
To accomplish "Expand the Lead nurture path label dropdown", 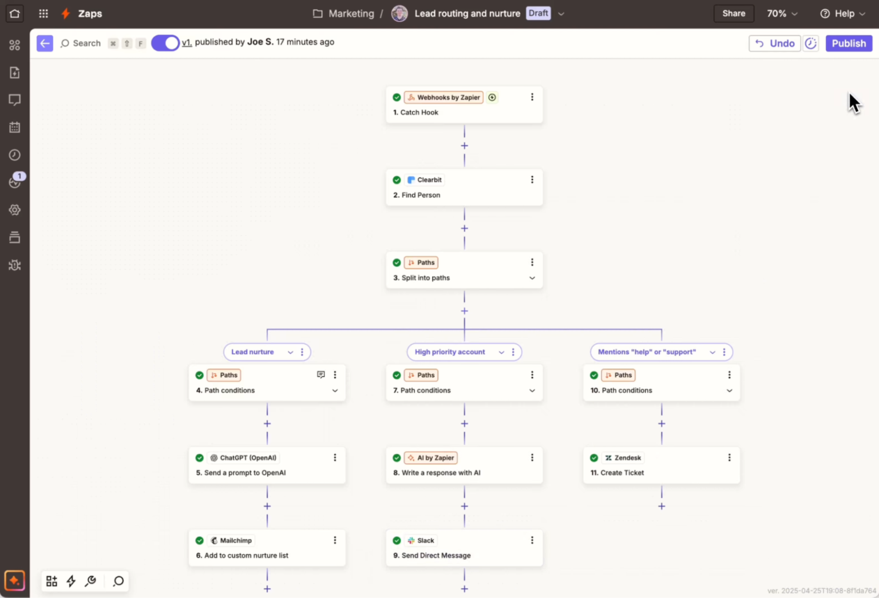I will pos(290,352).
